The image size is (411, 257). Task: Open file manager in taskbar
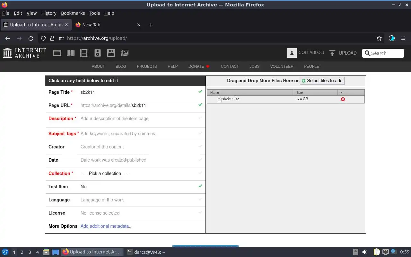pyautogui.click(x=46, y=252)
